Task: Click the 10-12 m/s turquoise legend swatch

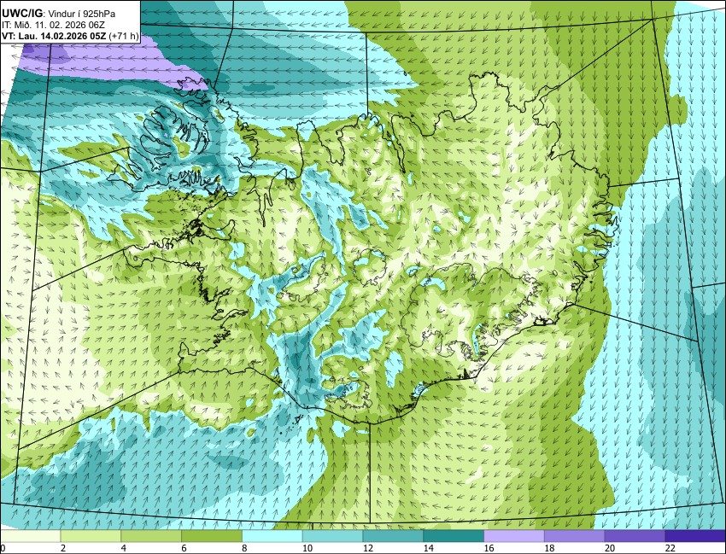Action: (x=332, y=536)
